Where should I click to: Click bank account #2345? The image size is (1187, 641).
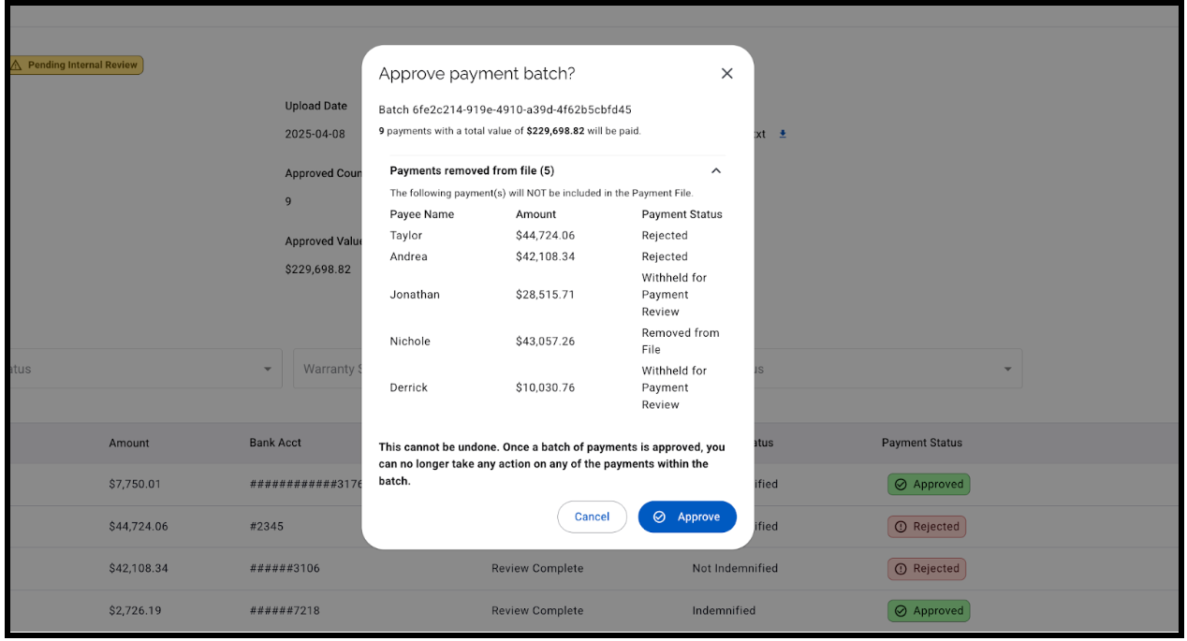coord(266,527)
